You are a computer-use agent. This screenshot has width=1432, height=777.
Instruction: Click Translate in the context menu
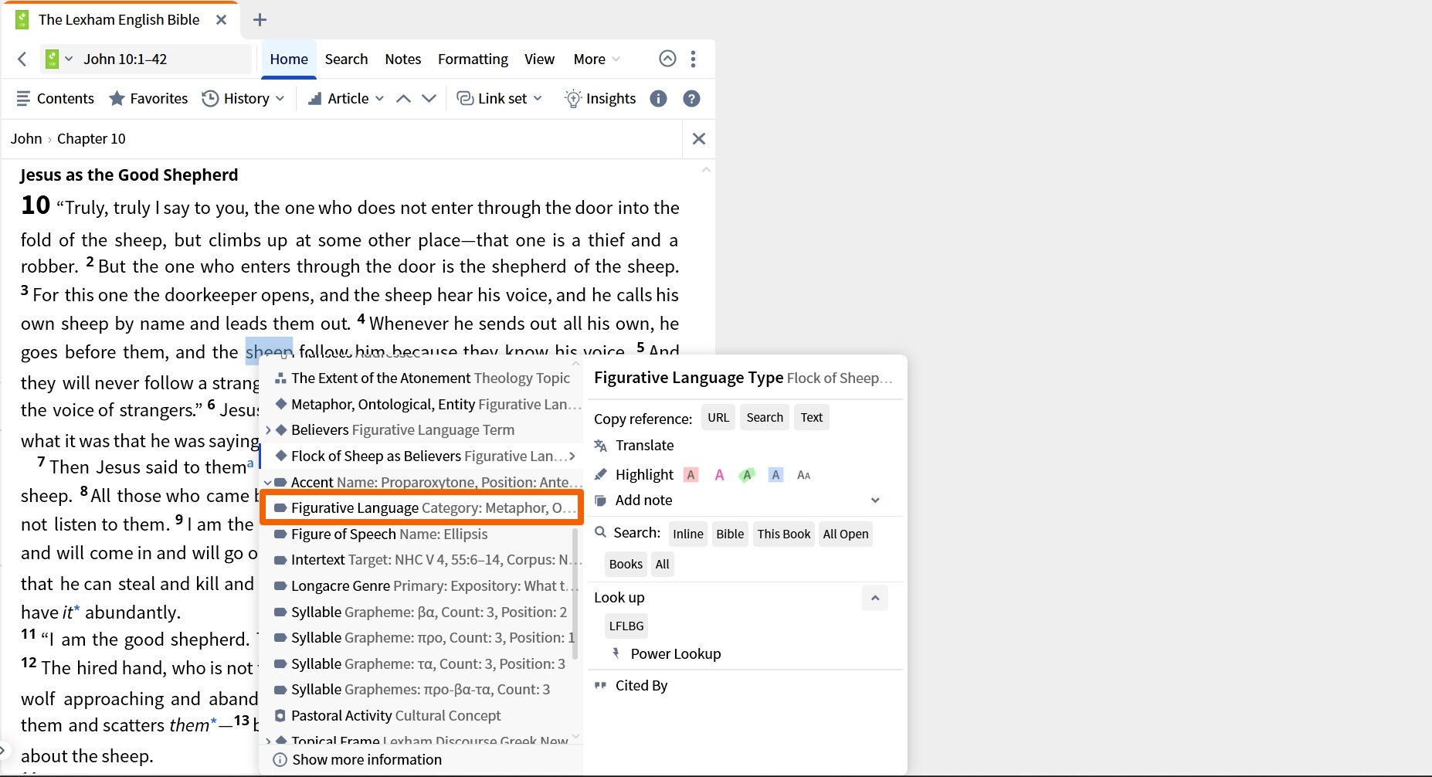[x=634, y=445]
